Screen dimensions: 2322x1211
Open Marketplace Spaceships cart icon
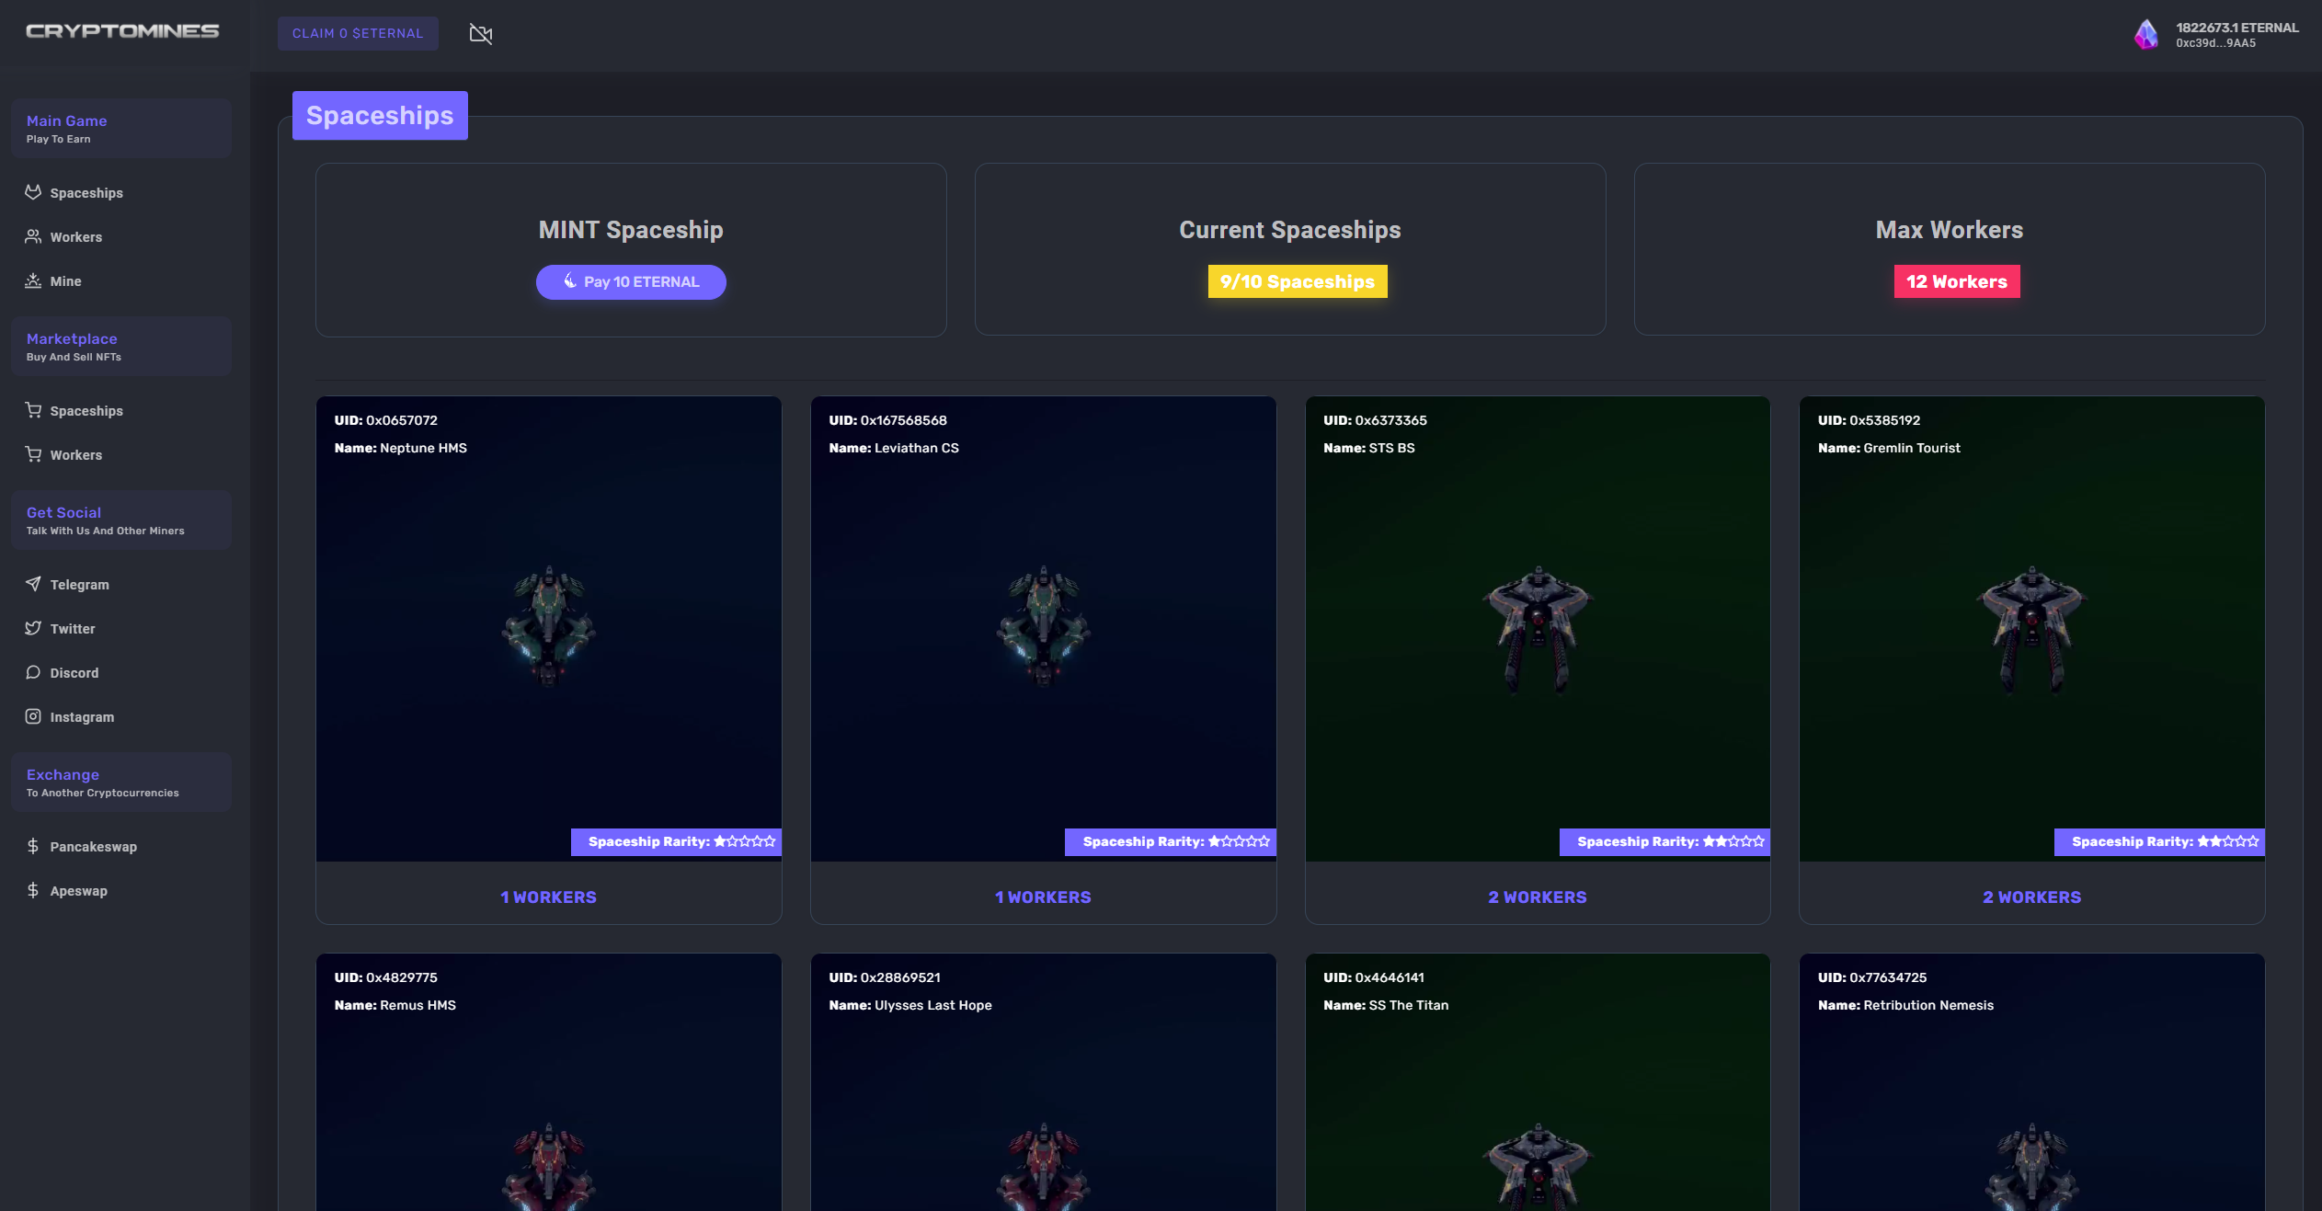(33, 411)
